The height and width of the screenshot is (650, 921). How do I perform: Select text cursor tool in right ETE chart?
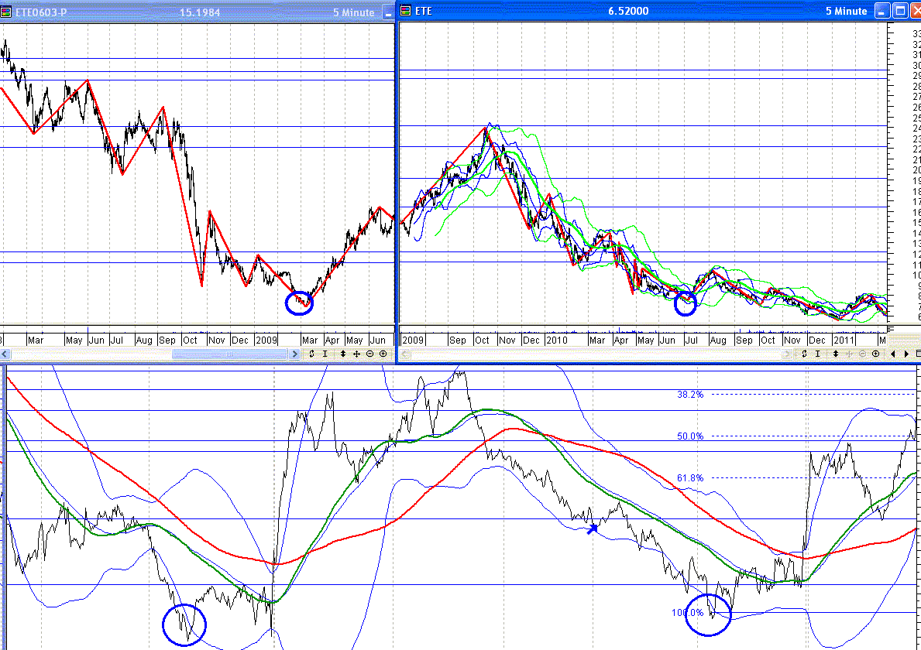(819, 354)
